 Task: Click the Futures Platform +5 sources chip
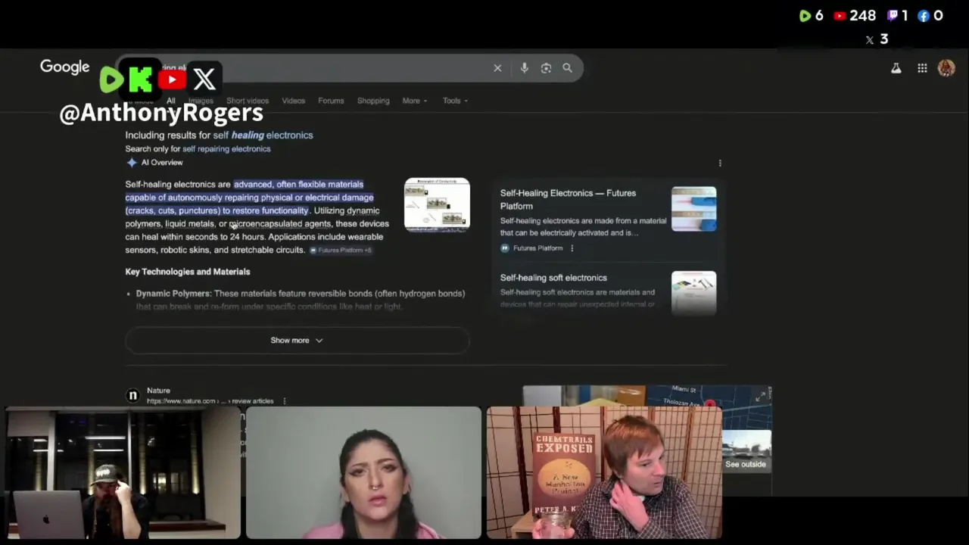341,251
